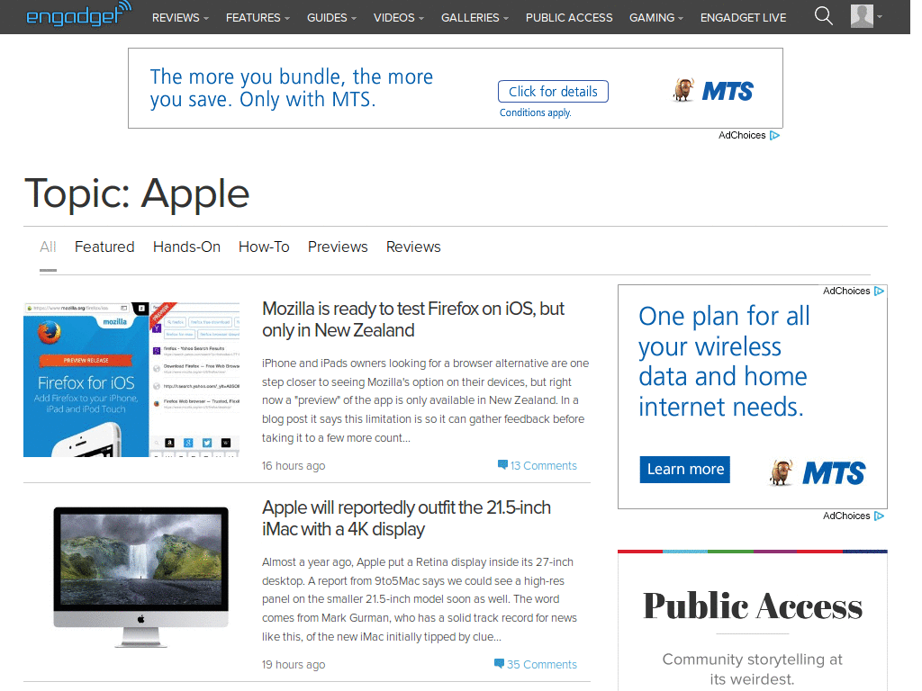Click 'One plan for all your wireless' ad text

tap(724, 362)
